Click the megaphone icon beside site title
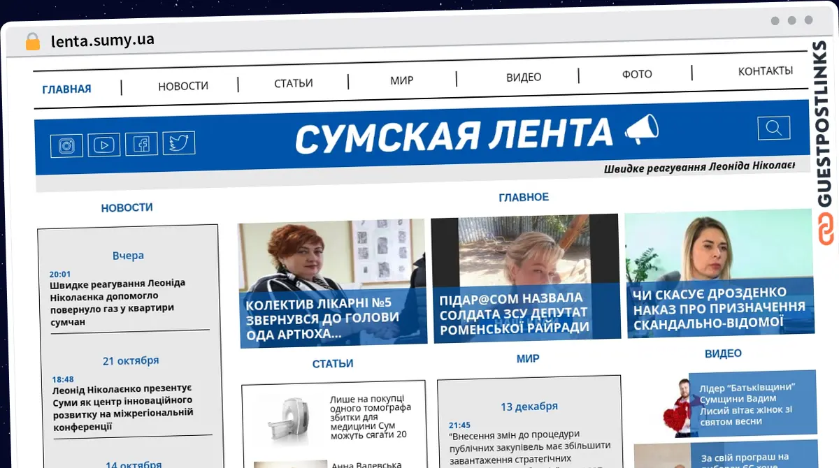Screen dimensions: 839x468 [x=641, y=129]
